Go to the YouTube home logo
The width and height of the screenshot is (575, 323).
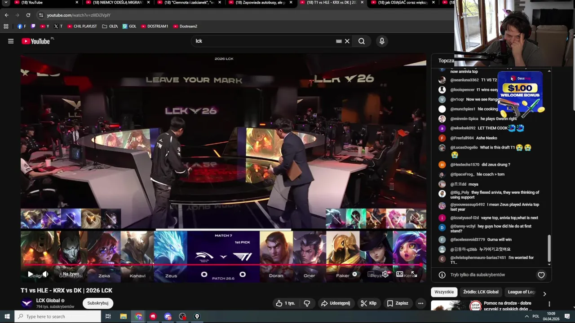pyautogui.click(x=35, y=41)
